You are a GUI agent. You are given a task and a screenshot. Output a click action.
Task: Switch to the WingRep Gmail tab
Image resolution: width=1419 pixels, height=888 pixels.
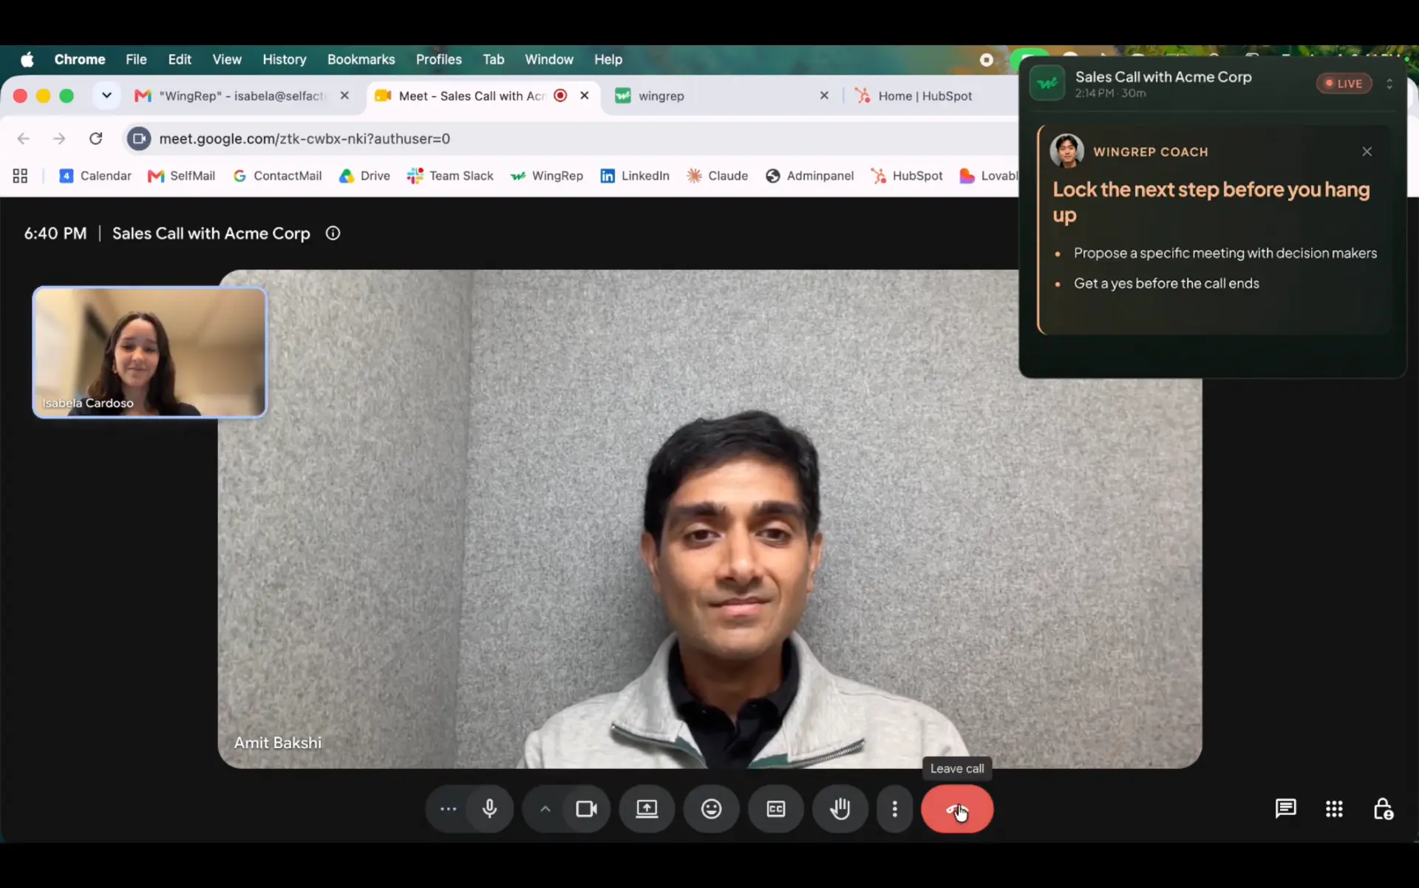tap(241, 96)
